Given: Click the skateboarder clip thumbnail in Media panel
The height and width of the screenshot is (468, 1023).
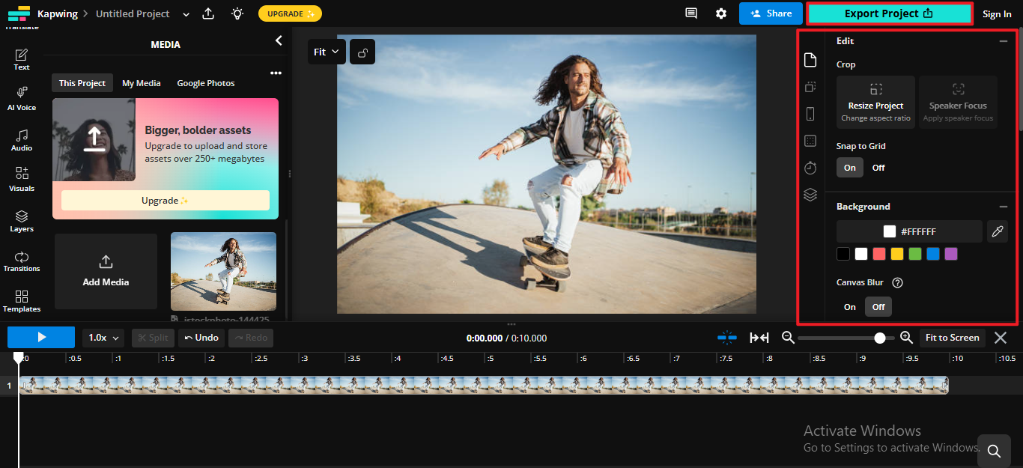Looking at the screenshot, I should pos(222,271).
